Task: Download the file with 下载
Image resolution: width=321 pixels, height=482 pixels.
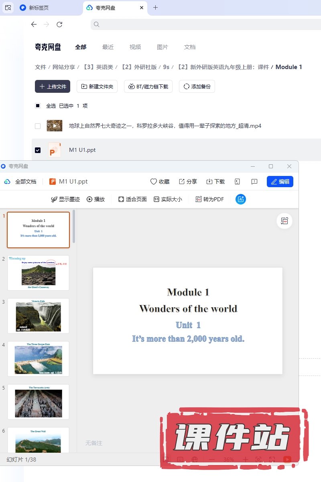Action: point(215,182)
